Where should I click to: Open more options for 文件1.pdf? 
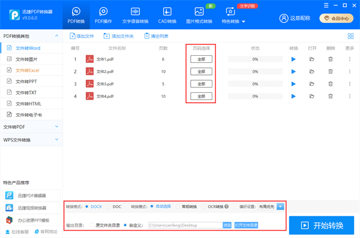(x=350, y=59)
